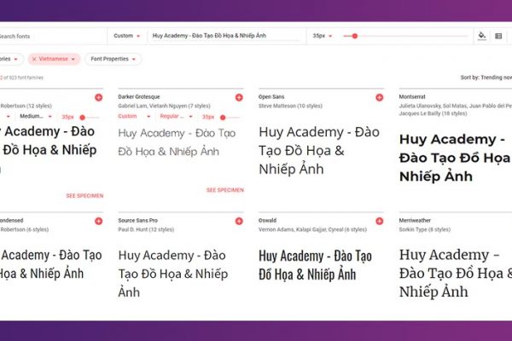The image size is (512, 341).
Task: Add Oswald font with plus icon
Action: pos(380,221)
